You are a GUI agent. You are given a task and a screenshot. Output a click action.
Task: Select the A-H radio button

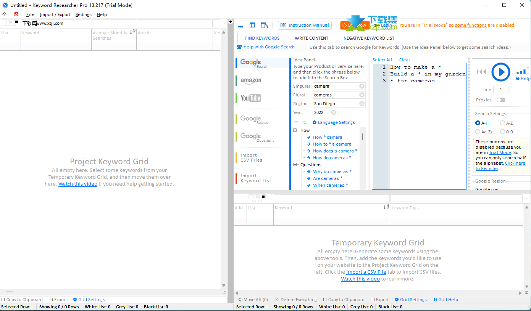(478, 123)
